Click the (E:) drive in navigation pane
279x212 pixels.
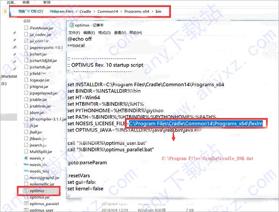pos(4,83)
